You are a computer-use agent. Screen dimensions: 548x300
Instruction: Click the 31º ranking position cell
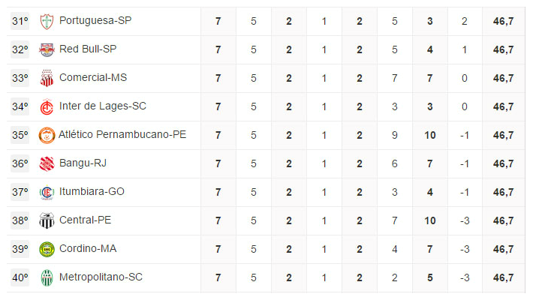coord(20,21)
